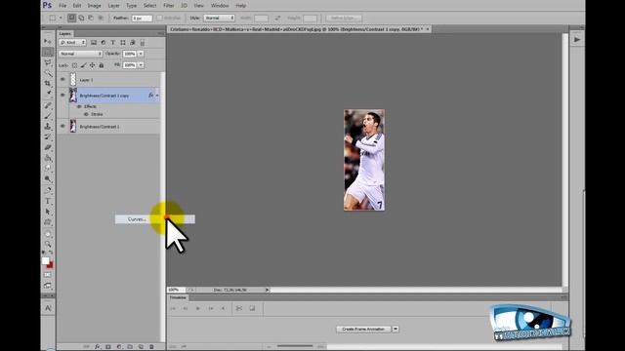The image size is (625, 351).
Task: Open the blend mode Normal dropdown
Action: tap(80, 54)
